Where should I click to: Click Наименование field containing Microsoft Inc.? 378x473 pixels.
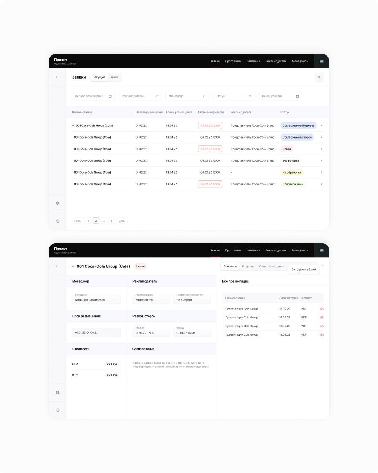pyautogui.click(x=151, y=299)
